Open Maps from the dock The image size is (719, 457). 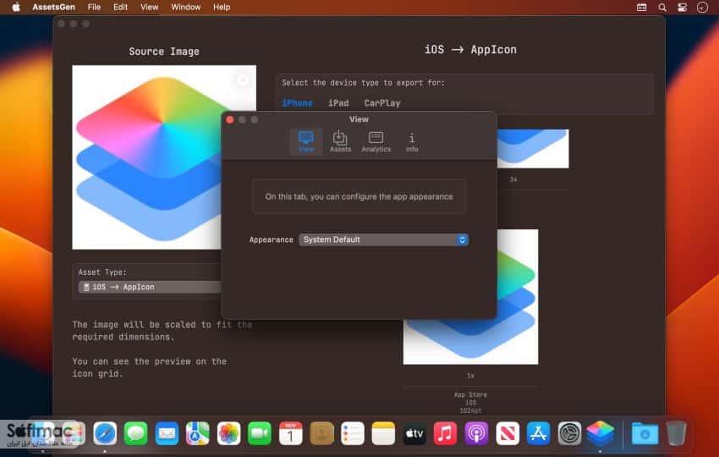click(198, 433)
